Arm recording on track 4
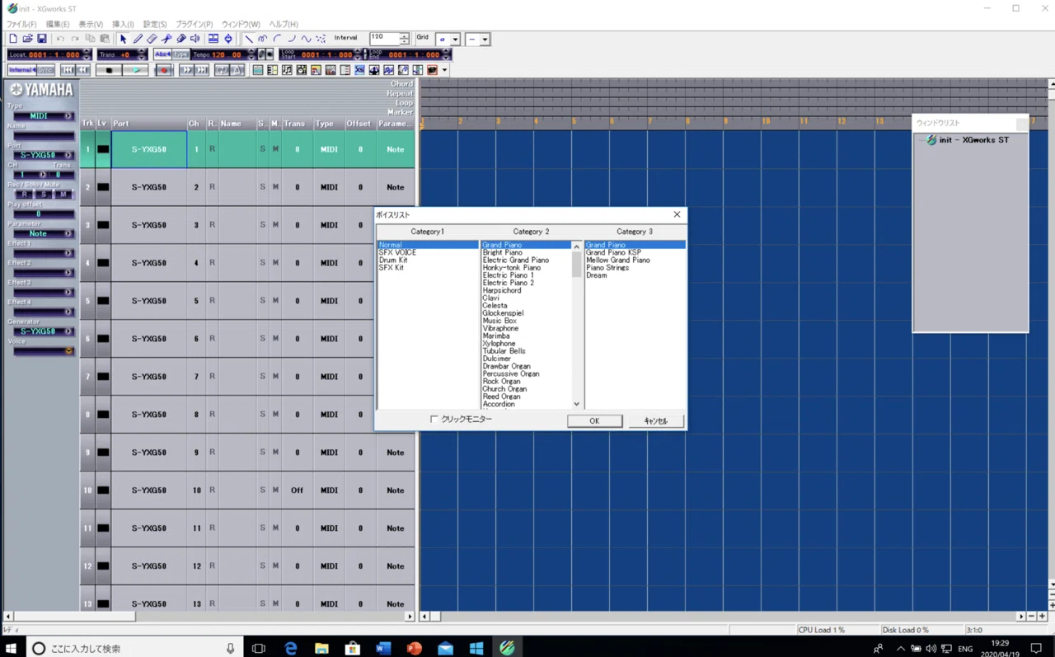Image resolution: width=1055 pixels, height=657 pixels. click(212, 263)
